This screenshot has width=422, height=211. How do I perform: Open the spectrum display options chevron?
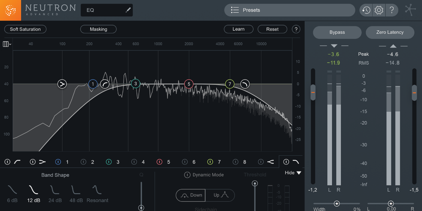[x=10, y=44]
